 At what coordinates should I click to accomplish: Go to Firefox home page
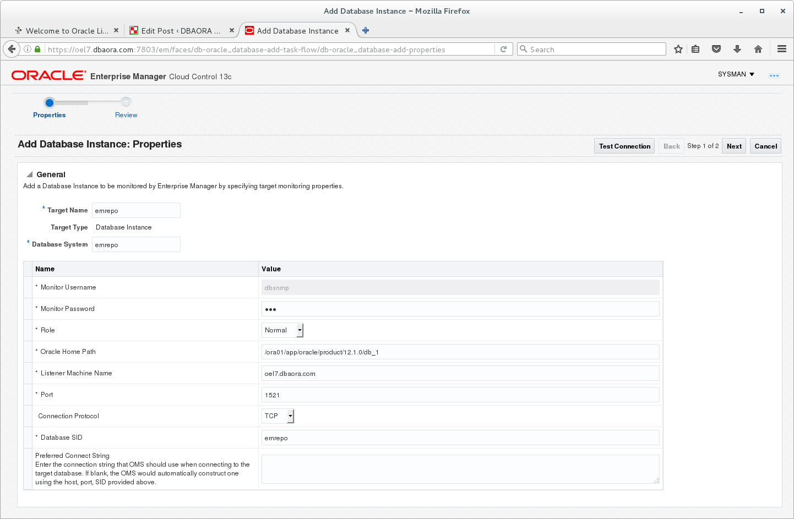click(758, 49)
